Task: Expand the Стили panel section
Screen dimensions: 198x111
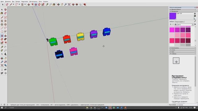Action: [x=183, y=50]
